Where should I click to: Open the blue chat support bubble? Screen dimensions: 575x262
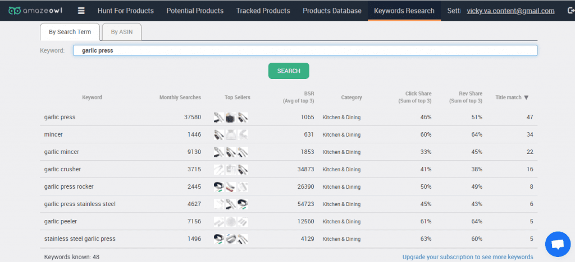[x=558, y=244]
